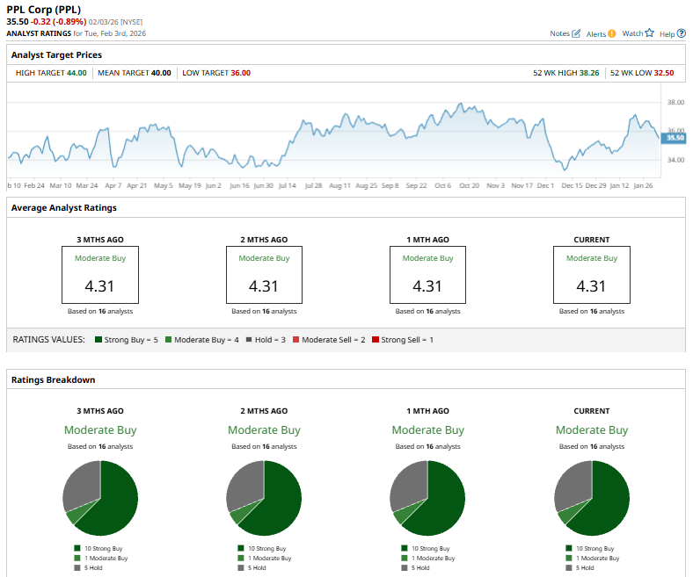Click the Average Analyst Ratings heading
Image resolution: width=693 pixels, height=577 pixels.
[64, 207]
